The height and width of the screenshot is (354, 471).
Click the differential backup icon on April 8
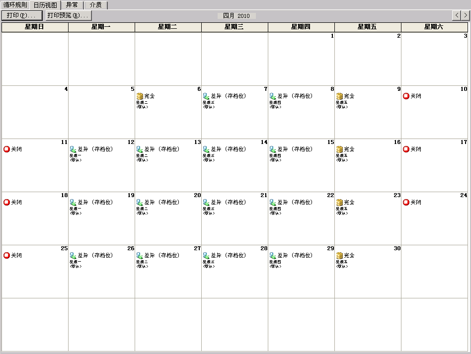coord(273,96)
